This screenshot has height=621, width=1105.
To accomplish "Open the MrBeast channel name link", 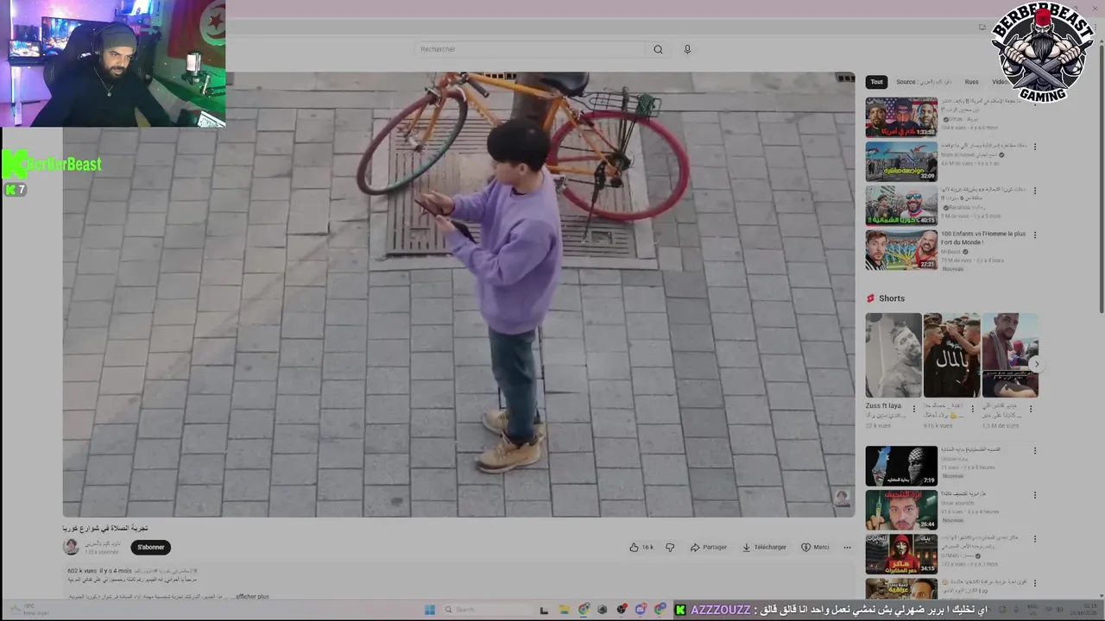I will coord(952,252).
